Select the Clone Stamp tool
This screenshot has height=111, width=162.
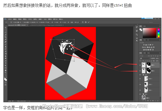(x=5, y=47)
